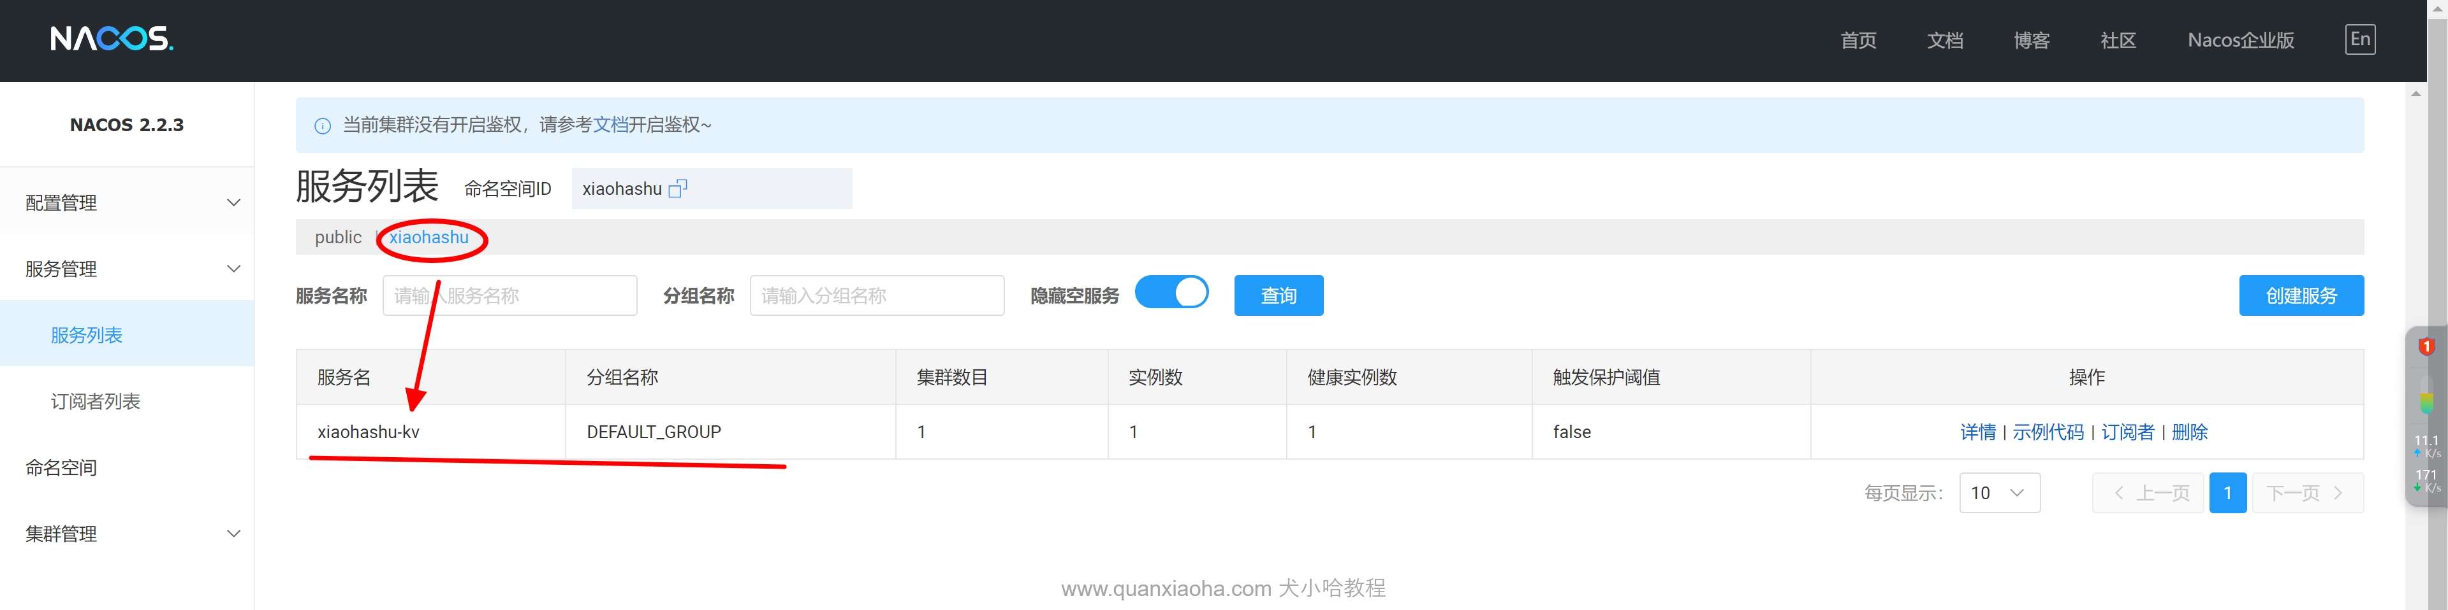The width and height of the screenshot is (2448, 610).
Task: Click the 文档 link in auth notice
Action: point(610,125)
